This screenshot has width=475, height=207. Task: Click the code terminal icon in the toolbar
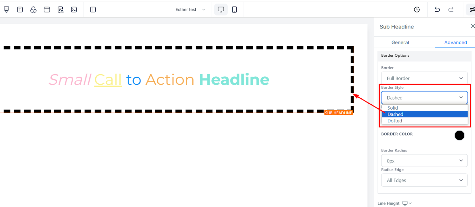point(74,10)
